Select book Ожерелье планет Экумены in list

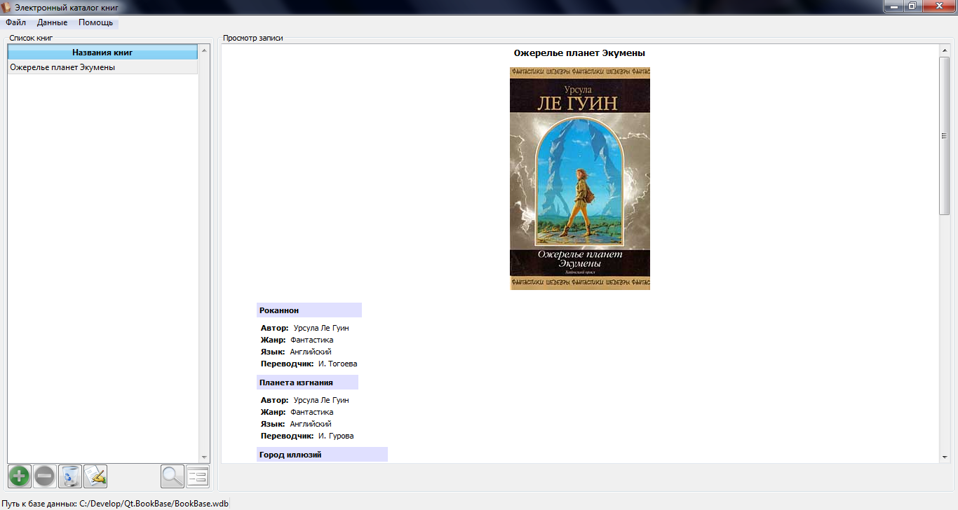pyautogui.click(x=62, y=67)
